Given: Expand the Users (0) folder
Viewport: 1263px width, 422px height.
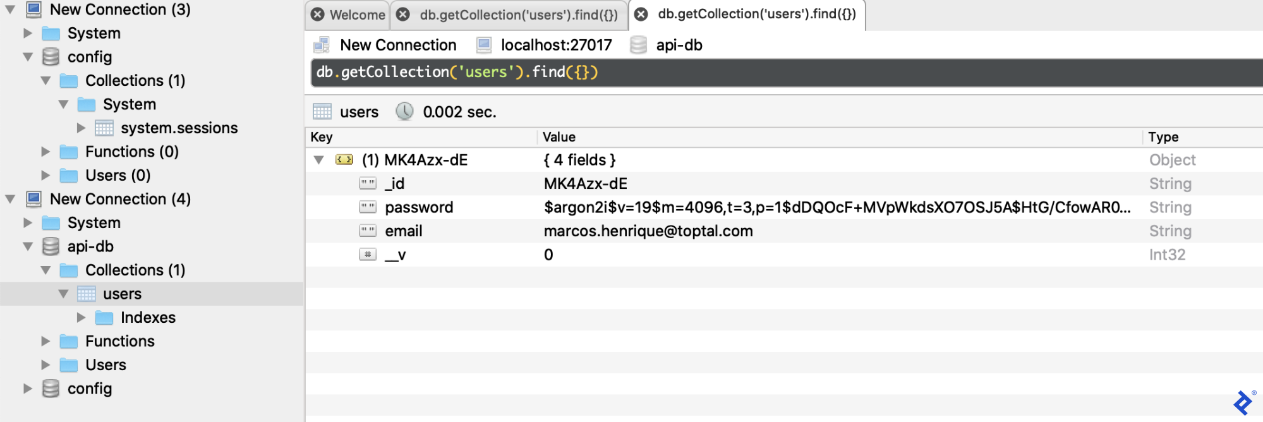Looking at the screenshot, I should [x=45, y=175].
